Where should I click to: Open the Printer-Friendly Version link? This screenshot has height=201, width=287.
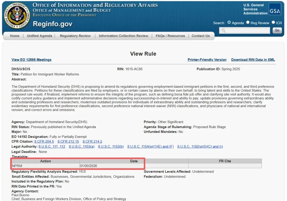click(x=207, y=60)
